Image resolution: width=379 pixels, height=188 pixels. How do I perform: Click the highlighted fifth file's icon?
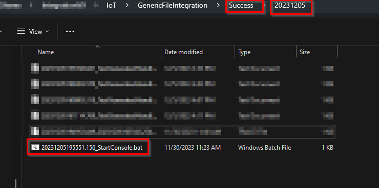pyautogui.click(x=35, y=131)
